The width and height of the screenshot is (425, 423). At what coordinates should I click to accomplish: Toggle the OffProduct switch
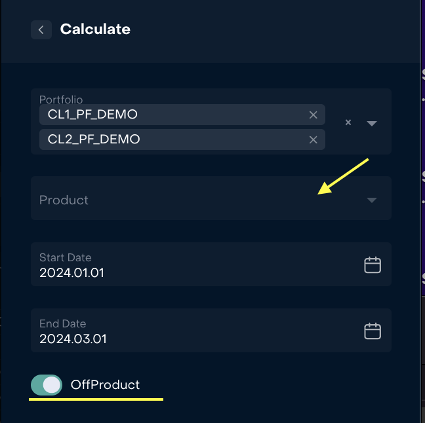(x=47, y=385)
